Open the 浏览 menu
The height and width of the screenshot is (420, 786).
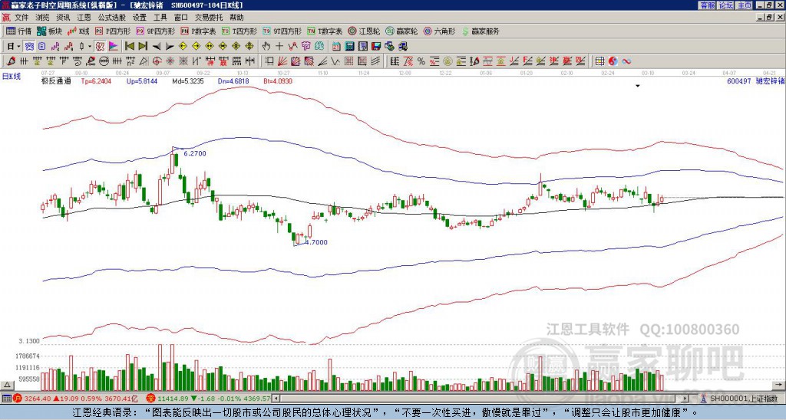(42, 18)
